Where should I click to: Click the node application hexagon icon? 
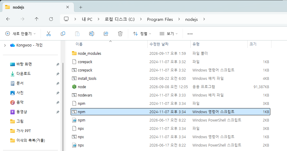point(74,87)
